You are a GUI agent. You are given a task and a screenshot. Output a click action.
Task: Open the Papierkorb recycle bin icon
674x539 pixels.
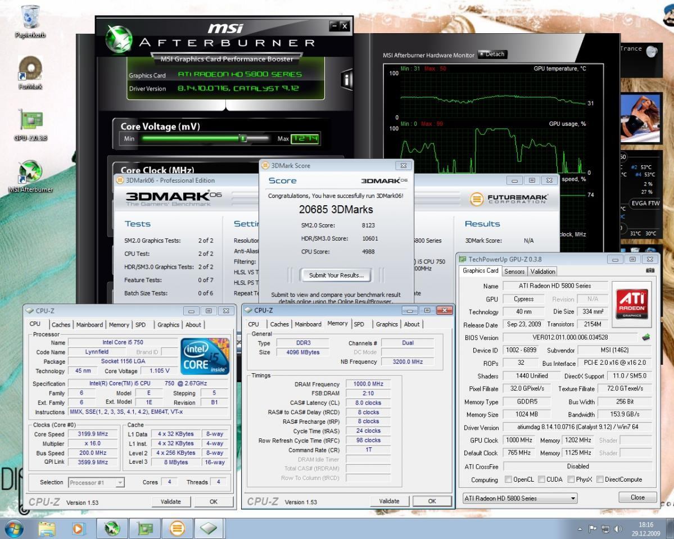[30, 17]
